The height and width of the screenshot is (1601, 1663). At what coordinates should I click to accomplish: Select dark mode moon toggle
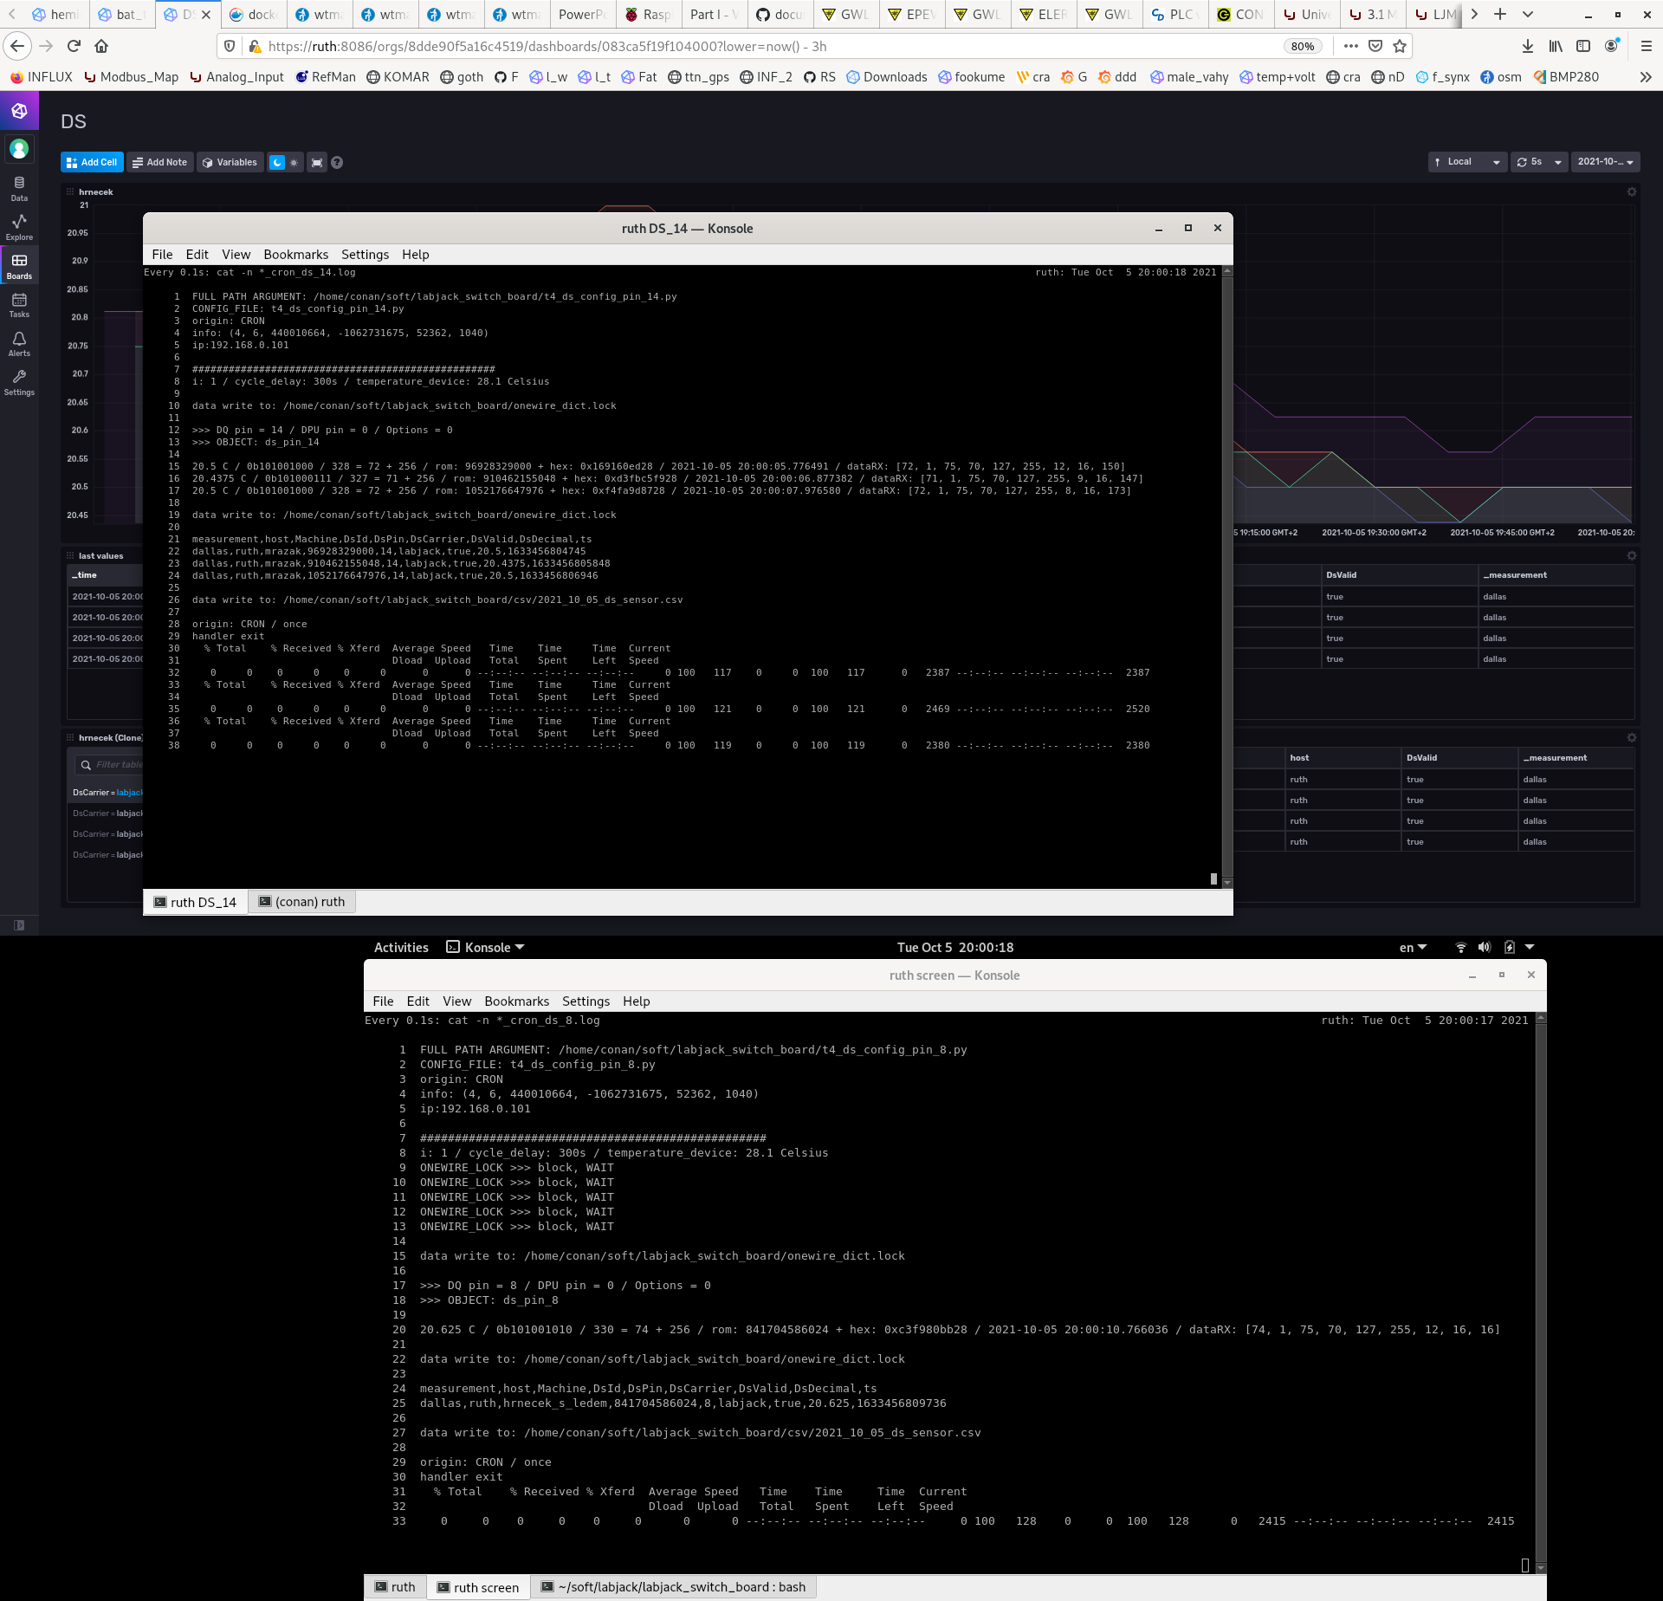(x=277, y=163)
